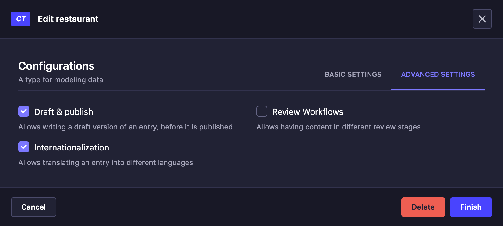Click the "Edit restaurant" dialog title

coord(68,19)
